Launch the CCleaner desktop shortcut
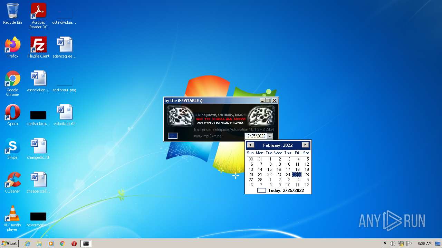Screen dimensions: 442x248 [12, 183]
